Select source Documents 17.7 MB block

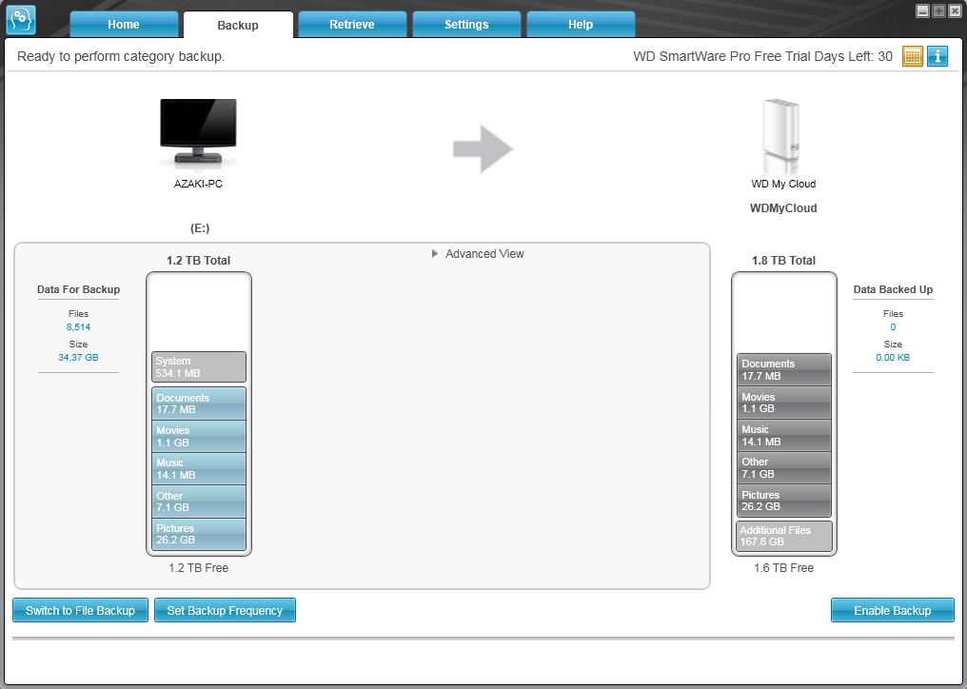[x=199, y=404]
